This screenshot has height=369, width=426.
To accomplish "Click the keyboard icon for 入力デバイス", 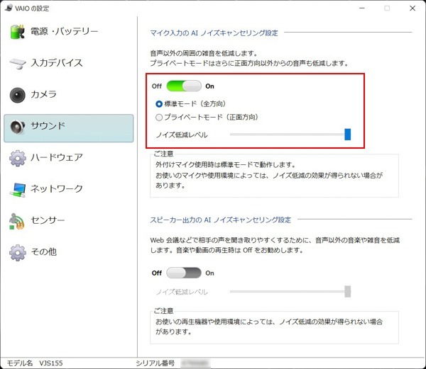I will 17,63.
